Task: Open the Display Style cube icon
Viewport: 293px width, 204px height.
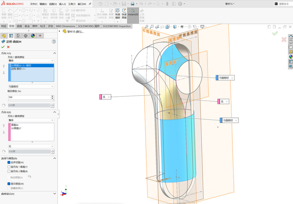Action: pyautogui.click(x=175, y=27)
